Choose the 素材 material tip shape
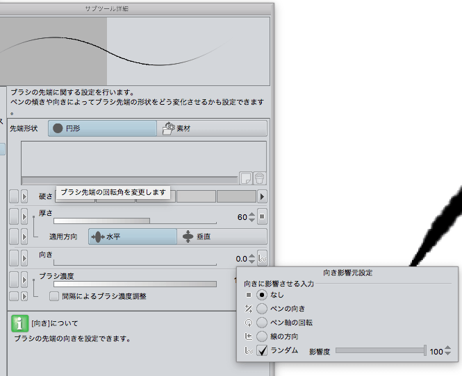The height and width of the screenshot is (376, 462). (x=212, y=128)
